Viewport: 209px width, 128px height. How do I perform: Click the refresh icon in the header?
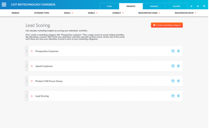pyautogui.click(x=191, y=6)
